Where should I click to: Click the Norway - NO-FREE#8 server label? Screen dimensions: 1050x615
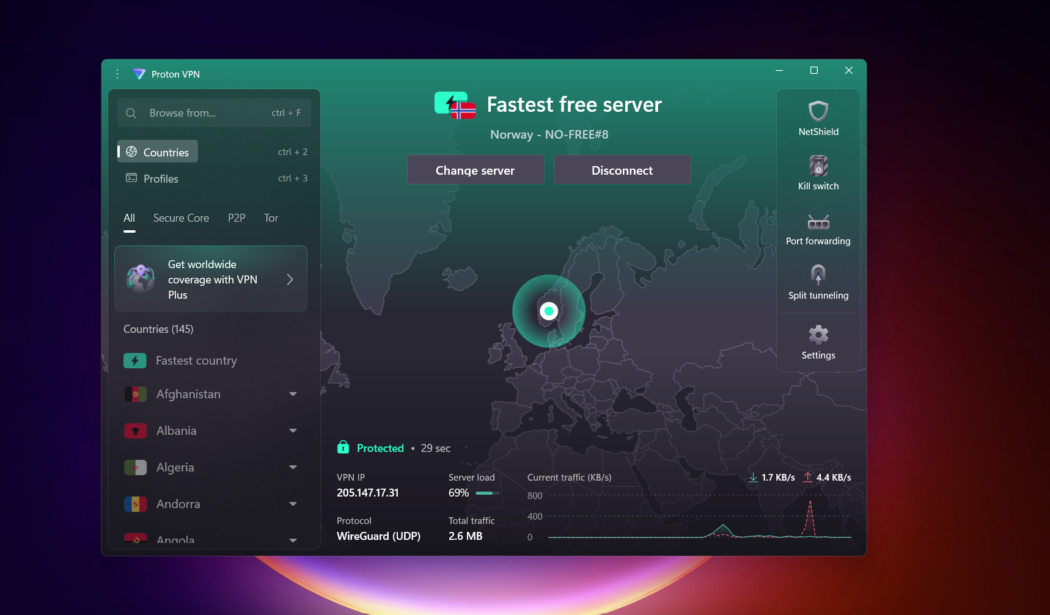click(x=549, y=134)
